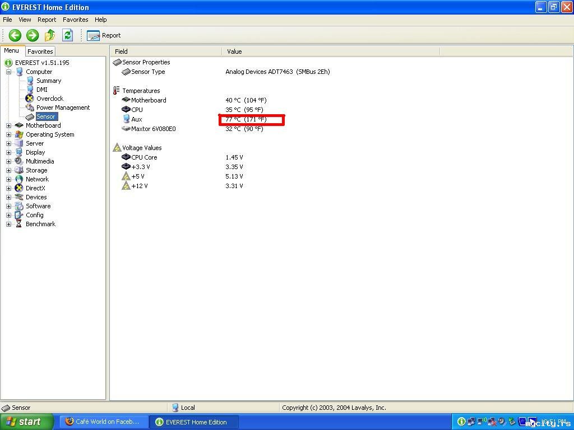Click the Software tree icon
This screenshot has height=430, width=574.
19,206
